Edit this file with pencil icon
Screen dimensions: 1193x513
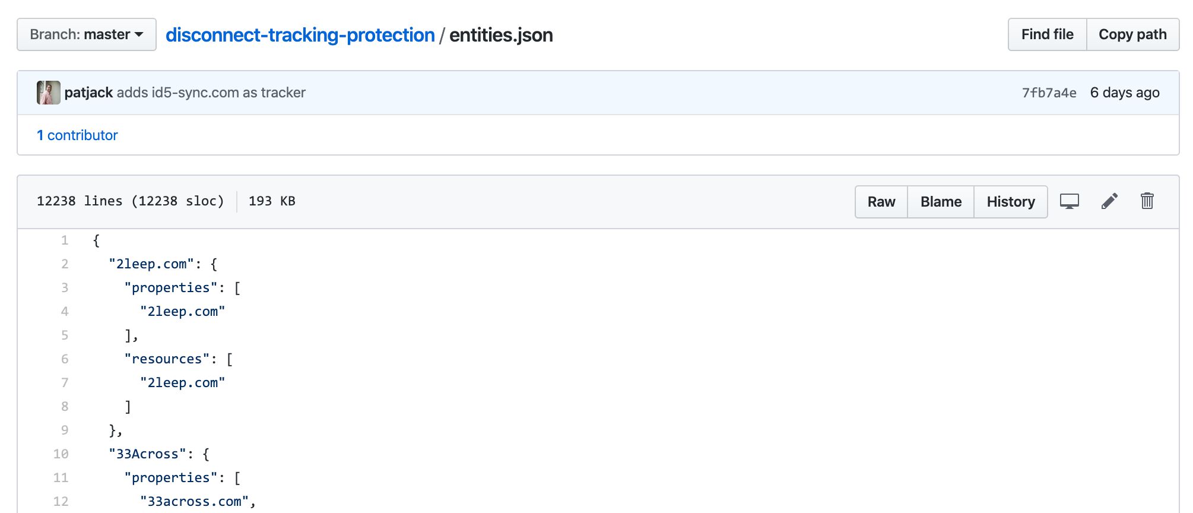(1109, 201)
